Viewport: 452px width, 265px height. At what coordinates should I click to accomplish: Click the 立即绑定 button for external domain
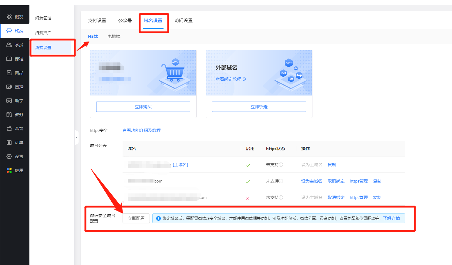pyautogui.click(x=259, y=107)
